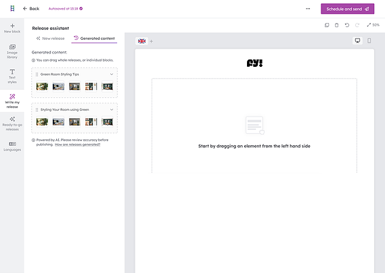Open the New block panel
385x273 pixels.
(x=12, y=28)
